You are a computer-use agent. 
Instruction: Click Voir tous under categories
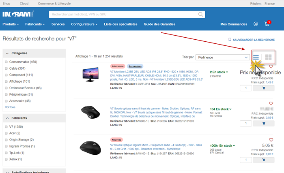coord(10,107)
